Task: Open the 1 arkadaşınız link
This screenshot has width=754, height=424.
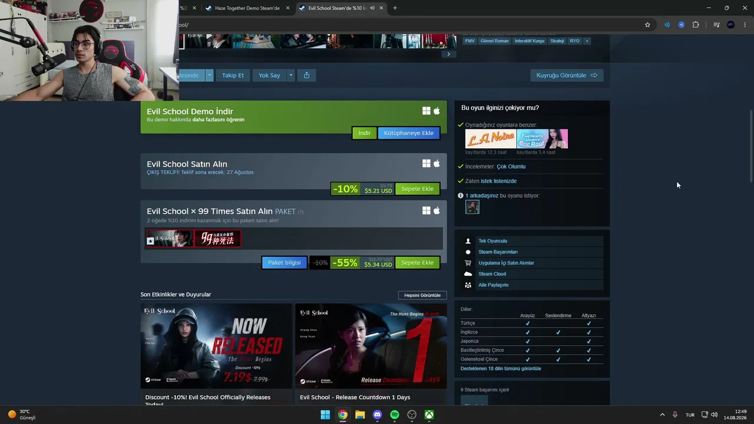Action: point(482,196)
